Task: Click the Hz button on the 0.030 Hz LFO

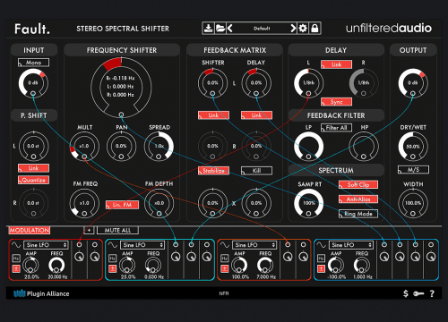Action: (113, 258)
